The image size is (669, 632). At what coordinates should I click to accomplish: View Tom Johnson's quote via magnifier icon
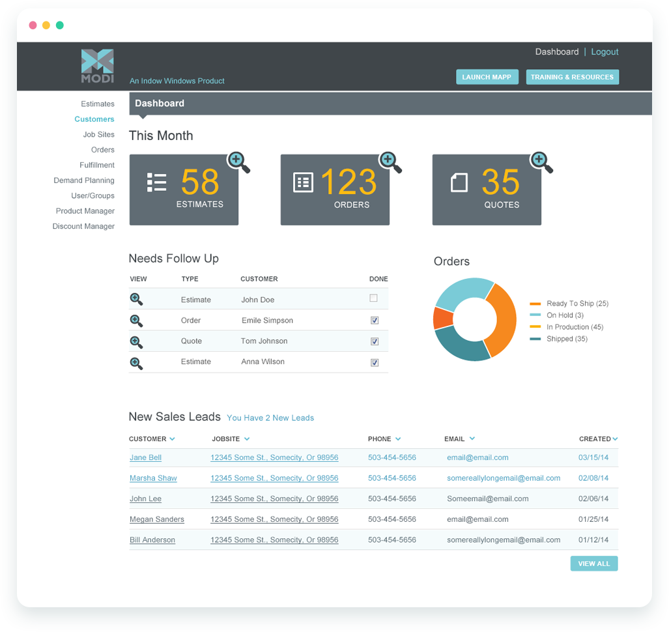pos(136,341)
